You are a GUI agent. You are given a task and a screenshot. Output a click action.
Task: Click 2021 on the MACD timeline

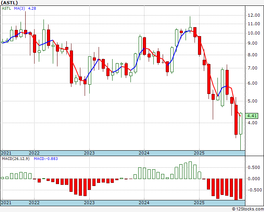6,203
